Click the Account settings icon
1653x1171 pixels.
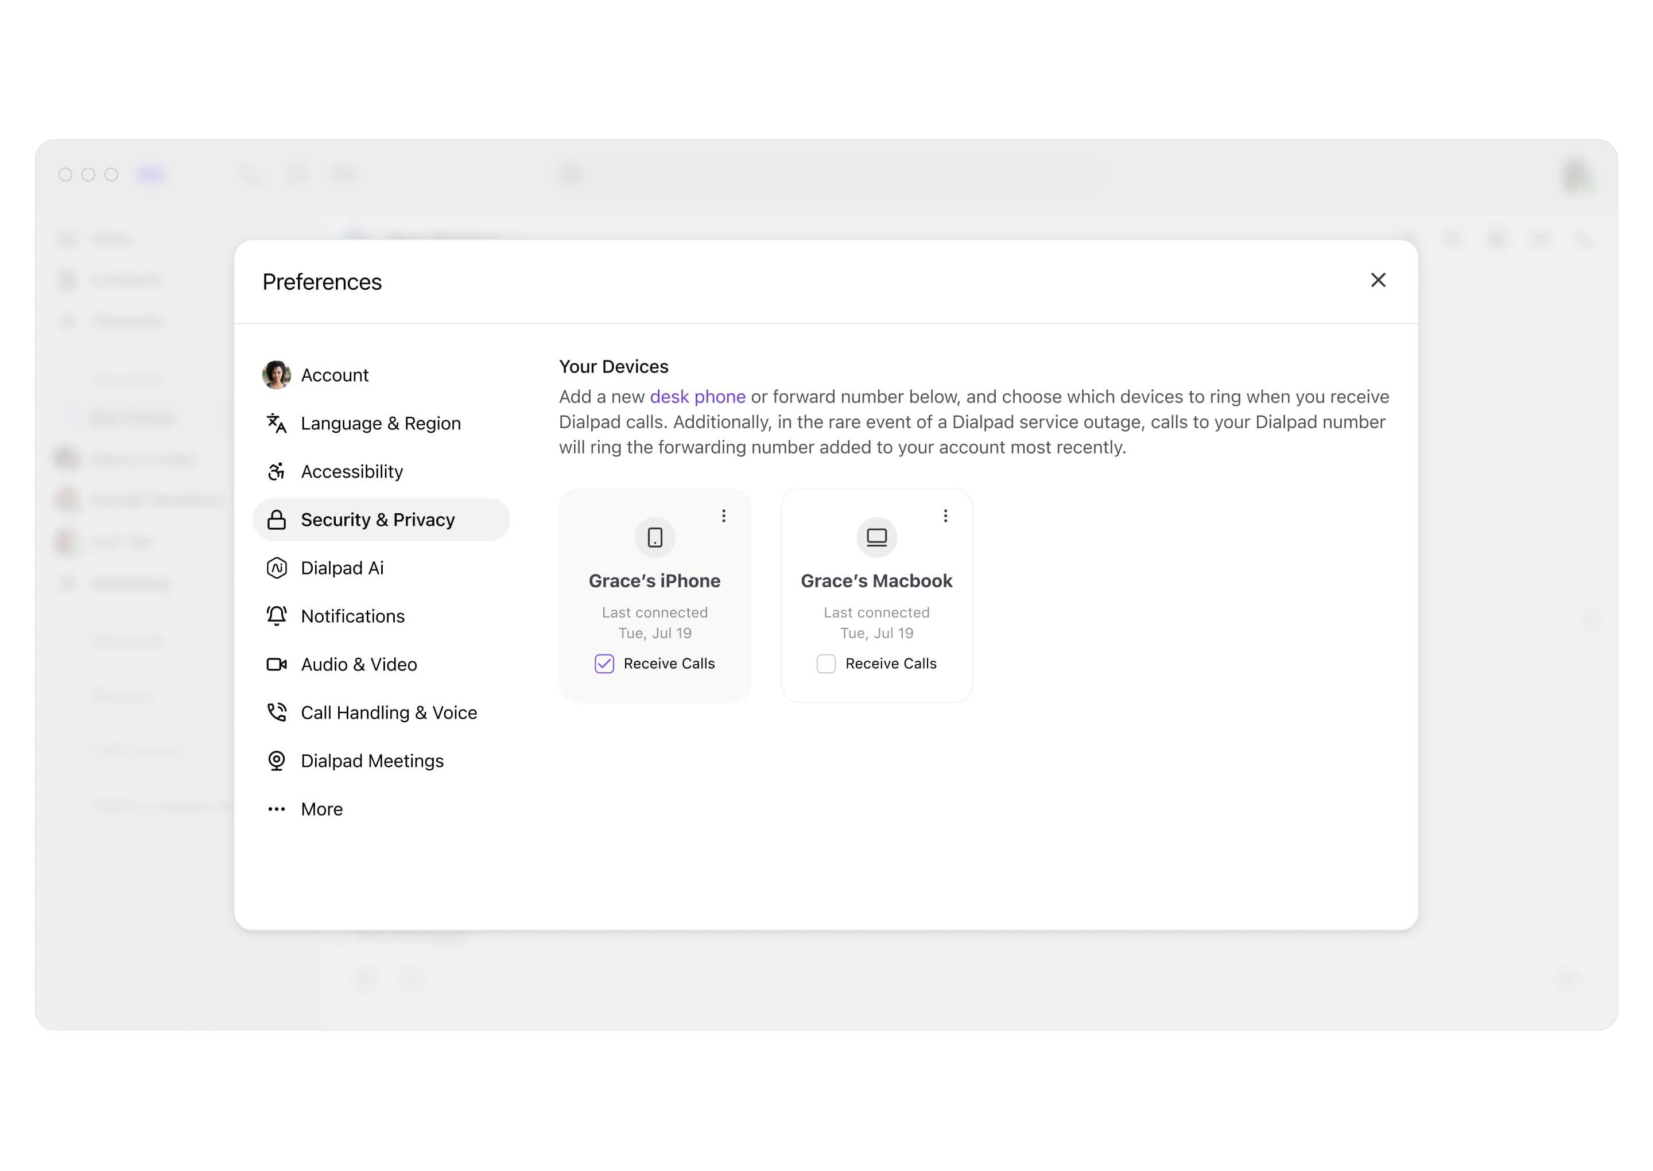click(276, 374)
